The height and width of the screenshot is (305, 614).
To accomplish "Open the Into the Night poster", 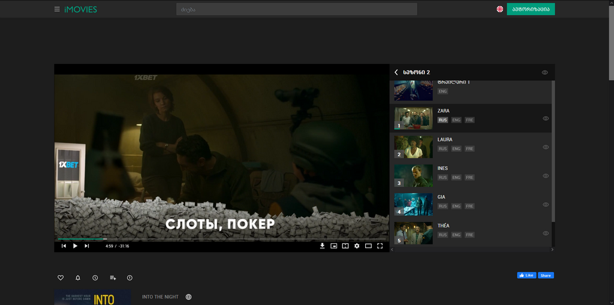I will coord(92,297).
